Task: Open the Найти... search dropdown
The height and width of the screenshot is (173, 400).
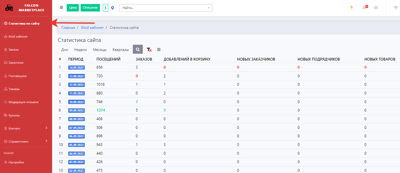Action: [x=166, y=8]
